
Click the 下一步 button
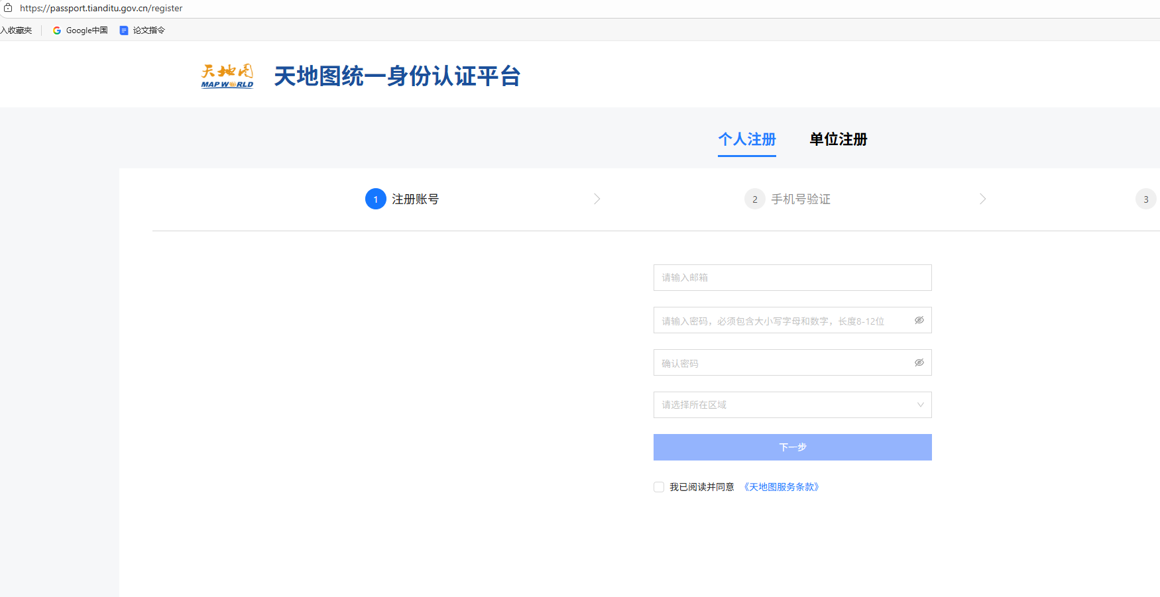793,447
